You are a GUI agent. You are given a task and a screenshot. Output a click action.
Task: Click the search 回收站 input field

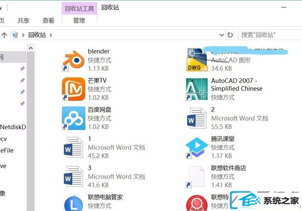tap(270, 35)
